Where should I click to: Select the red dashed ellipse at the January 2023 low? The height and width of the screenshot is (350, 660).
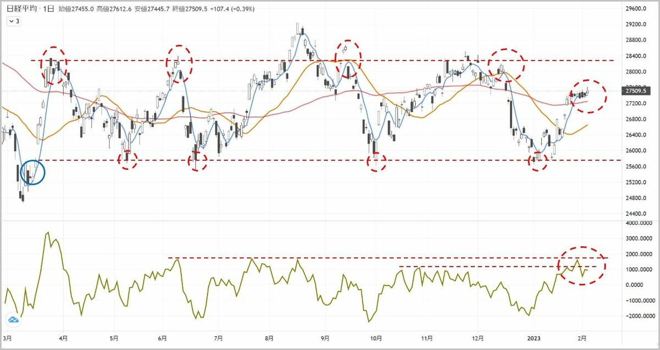click(537, 161)
